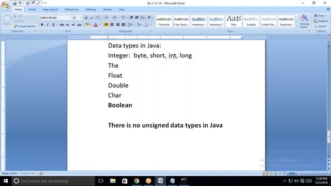
Task: Apply Emphasis style
Action: tap(286, 21)
